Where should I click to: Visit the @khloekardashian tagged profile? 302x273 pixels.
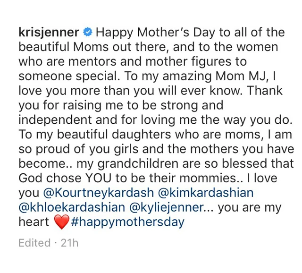[72, 207]
